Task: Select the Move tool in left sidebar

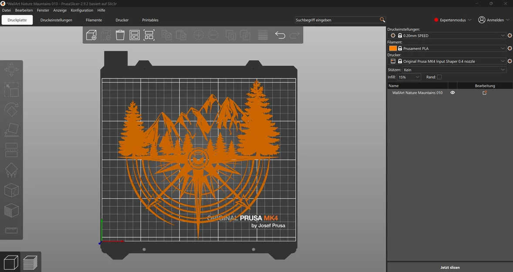Action: [11, 70]
